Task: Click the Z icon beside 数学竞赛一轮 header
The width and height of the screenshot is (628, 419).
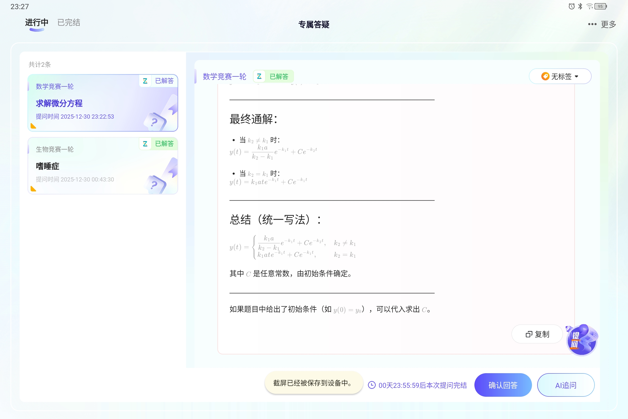Action: [x=259, y=76]
